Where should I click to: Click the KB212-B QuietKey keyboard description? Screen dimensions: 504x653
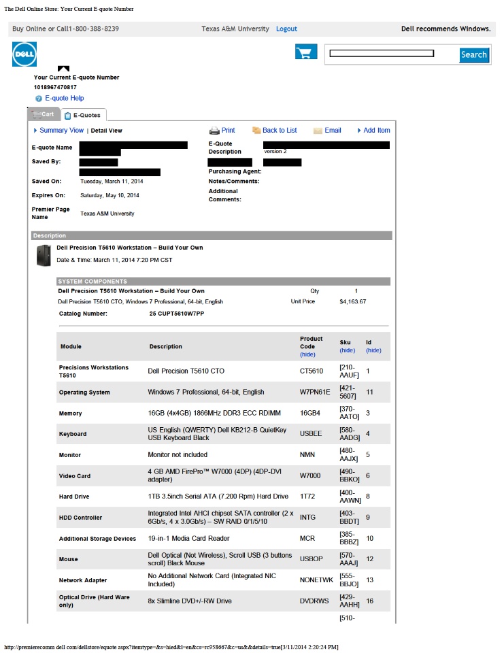tap(217, 434)
